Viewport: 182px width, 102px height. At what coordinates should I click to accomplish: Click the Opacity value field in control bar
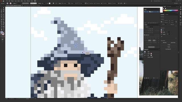coord(43,3)
